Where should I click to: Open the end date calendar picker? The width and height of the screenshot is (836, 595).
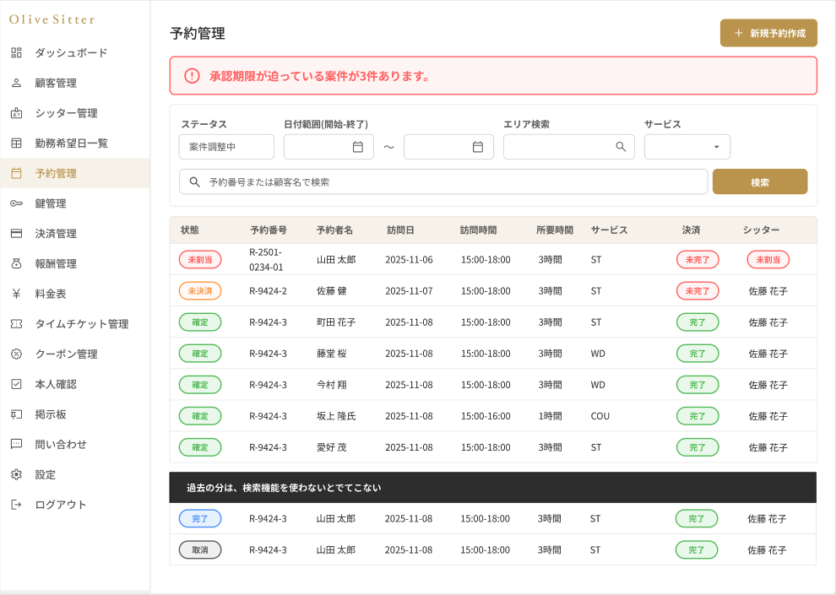point(477,147)
